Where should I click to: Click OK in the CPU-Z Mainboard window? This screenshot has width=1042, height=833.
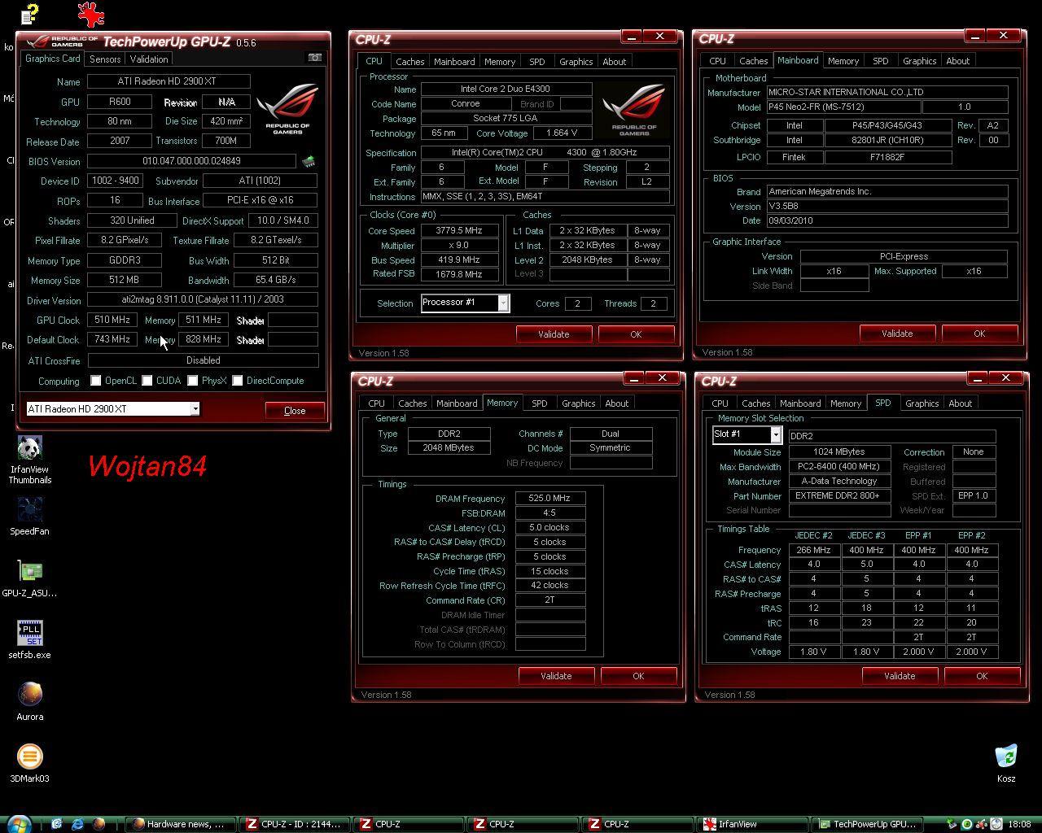coord(979,334)
